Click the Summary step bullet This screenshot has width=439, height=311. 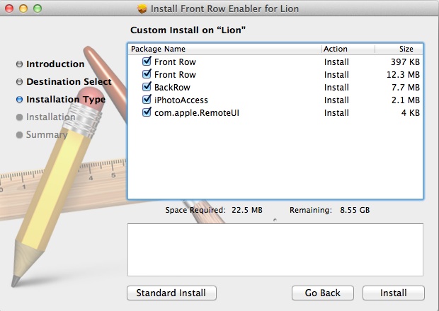[19, 135]
